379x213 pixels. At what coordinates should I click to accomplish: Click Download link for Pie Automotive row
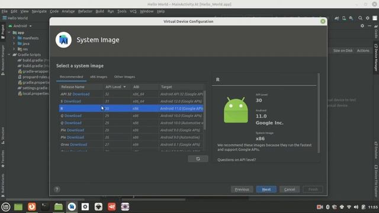pos(75,137)
